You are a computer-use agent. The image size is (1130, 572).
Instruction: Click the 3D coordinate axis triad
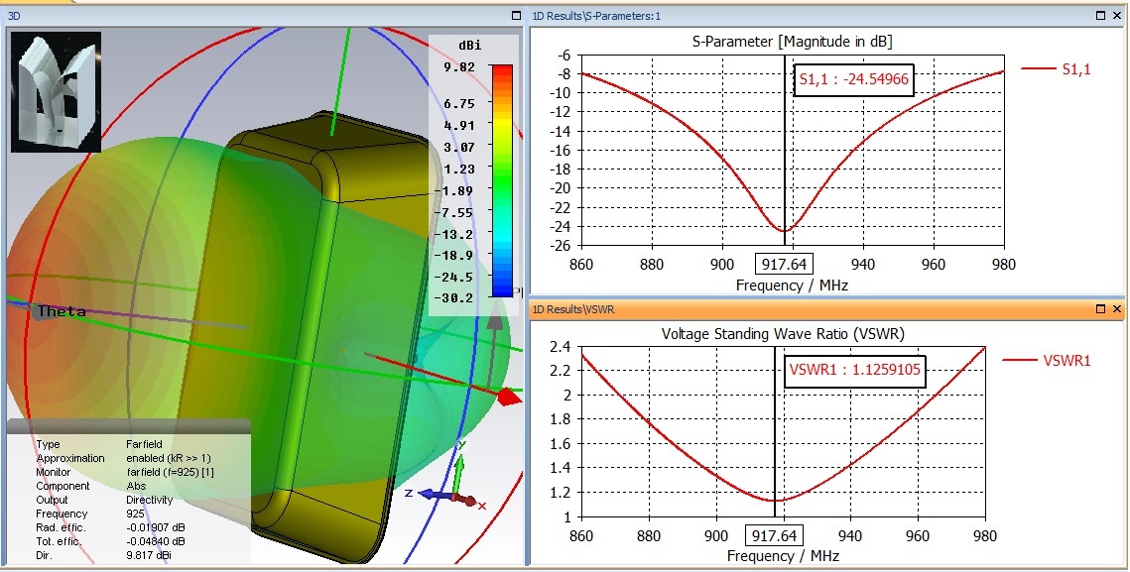[446, 476]
